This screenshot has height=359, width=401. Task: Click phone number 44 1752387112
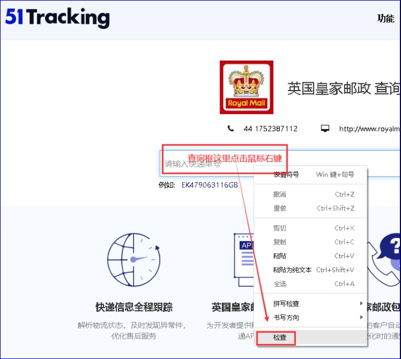click(270, 128)
